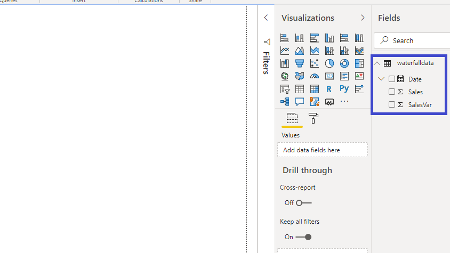Pick the line chart visualization
Screen dimensions: 450x253
[x=285, y=51]
